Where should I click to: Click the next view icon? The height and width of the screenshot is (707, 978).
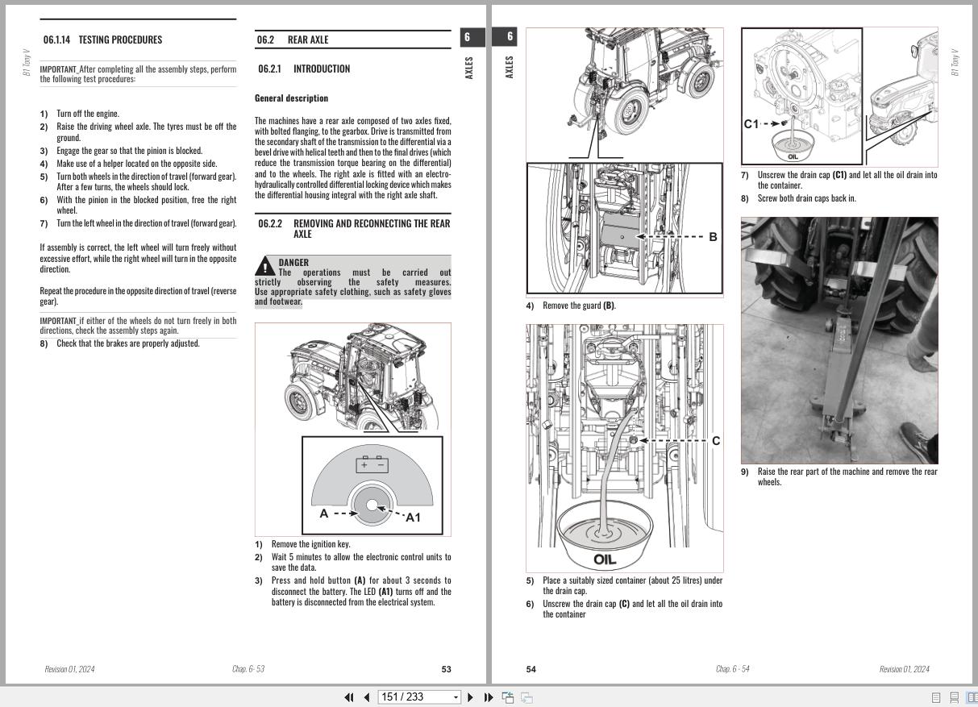pos(526,697)
